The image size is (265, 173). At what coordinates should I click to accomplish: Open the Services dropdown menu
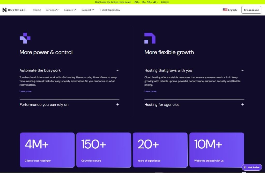52,10
